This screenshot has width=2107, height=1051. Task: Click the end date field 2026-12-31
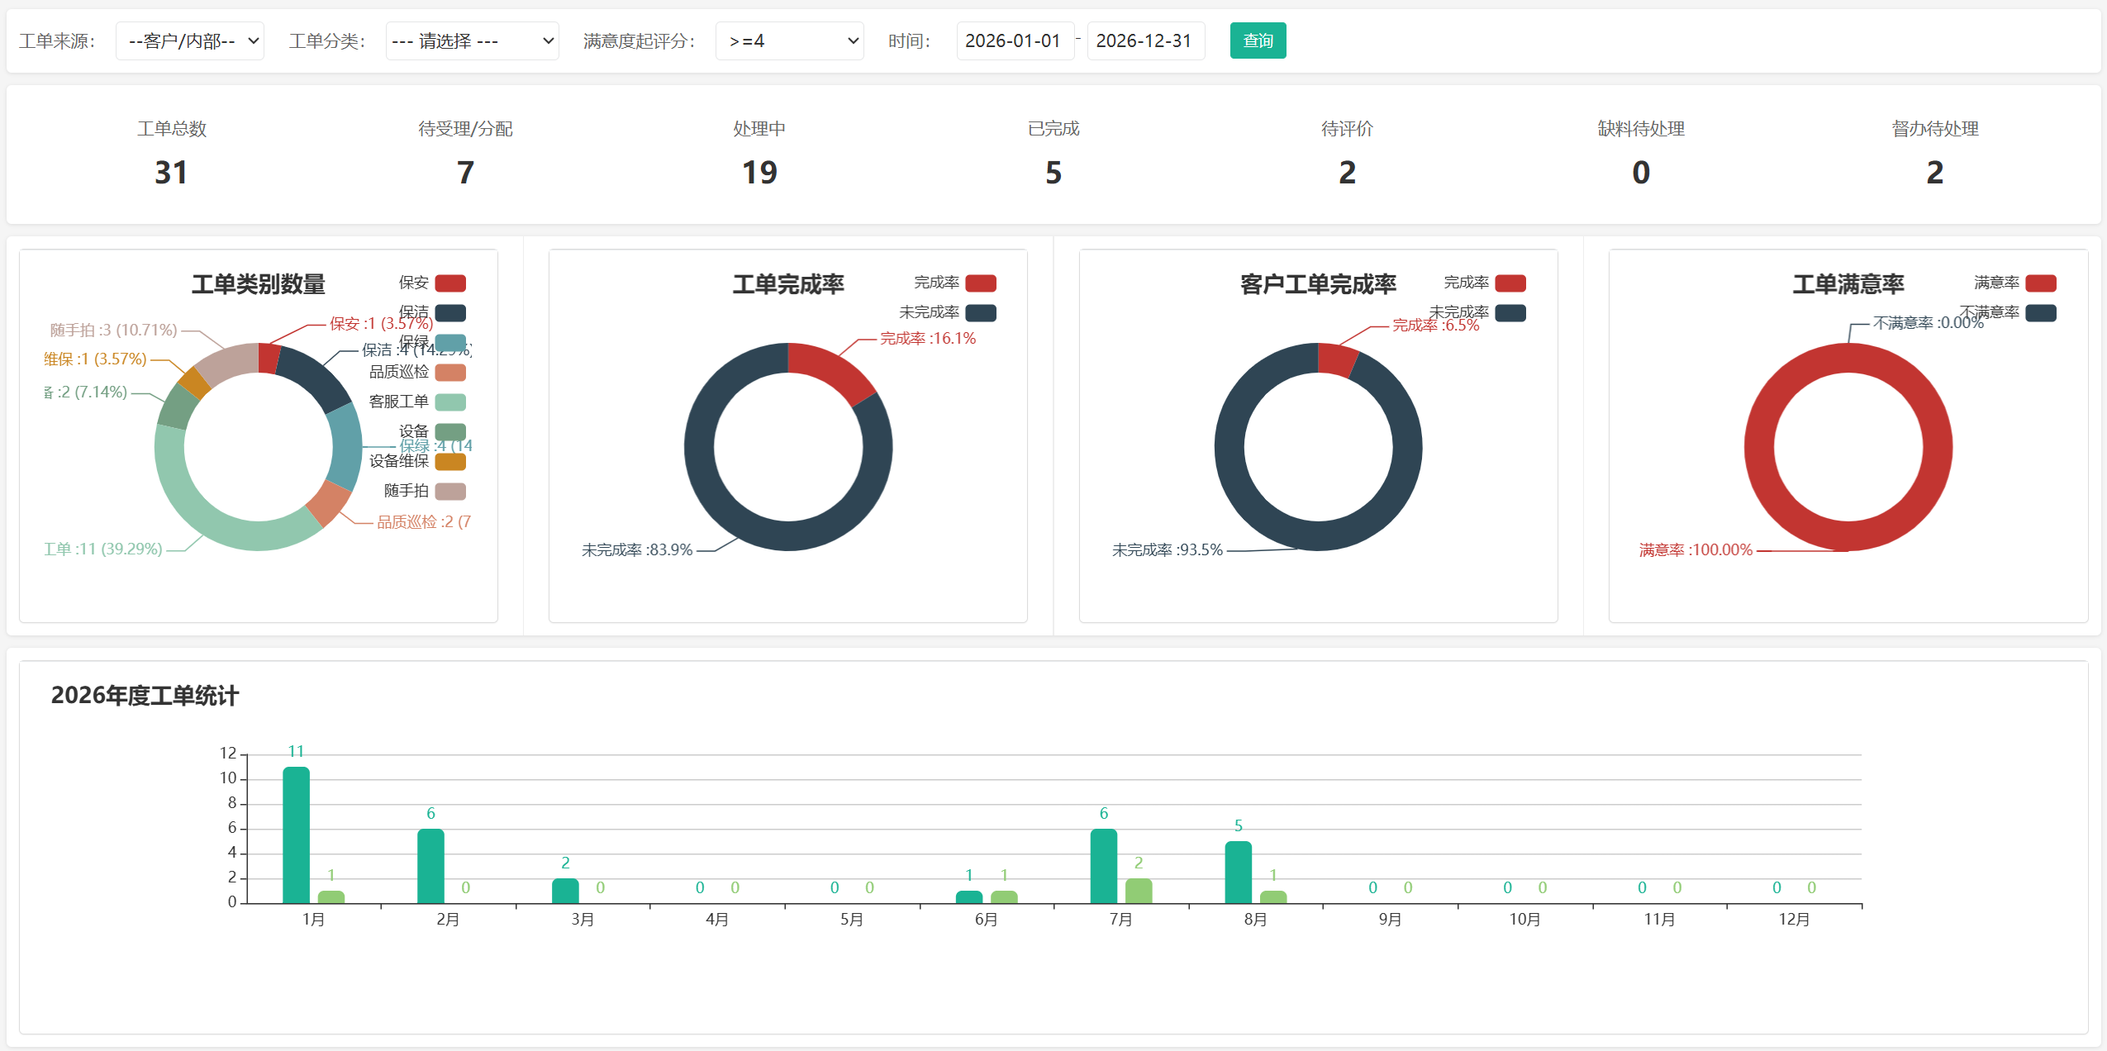click(x=1145, y=40)
